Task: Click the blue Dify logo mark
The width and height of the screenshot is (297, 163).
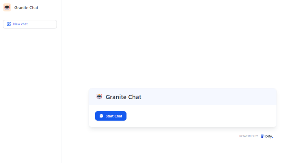Action: coord(262,136)
